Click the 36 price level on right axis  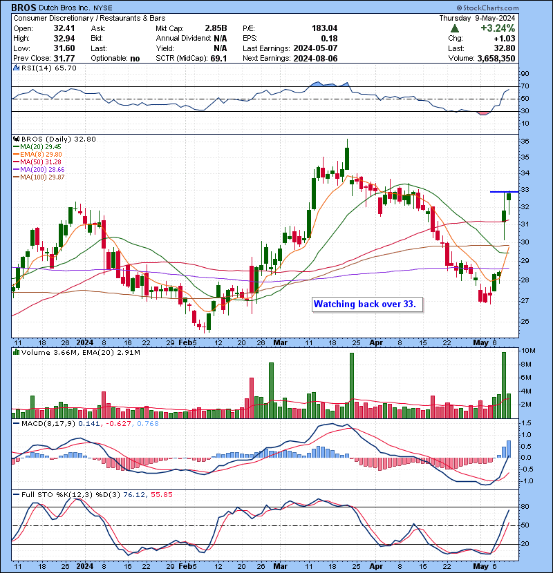[525, 141]
